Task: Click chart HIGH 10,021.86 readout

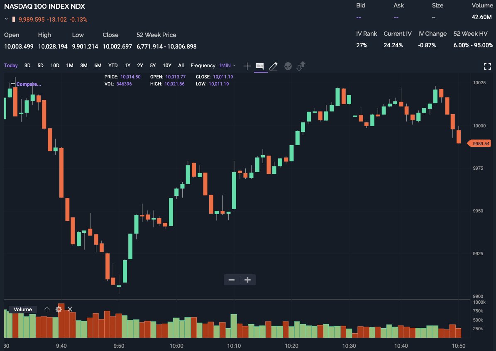Action: coord(167,84)
